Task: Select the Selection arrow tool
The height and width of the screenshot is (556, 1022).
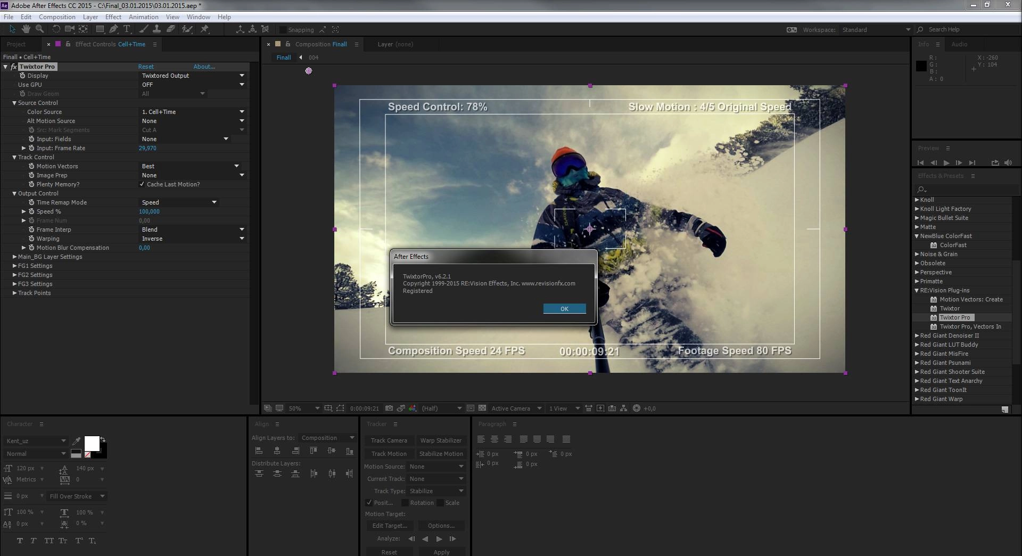Action: [12, 29]
